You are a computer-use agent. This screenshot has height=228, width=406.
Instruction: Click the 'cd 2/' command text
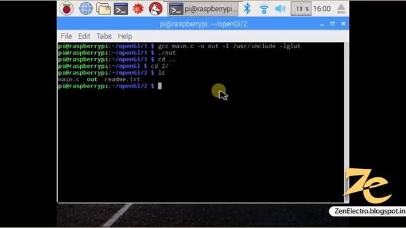[159, 66]
